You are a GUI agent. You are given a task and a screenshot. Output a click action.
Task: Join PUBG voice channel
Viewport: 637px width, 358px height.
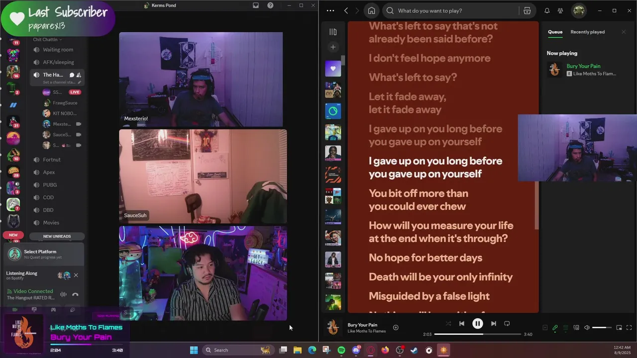(x=50, y=184)
